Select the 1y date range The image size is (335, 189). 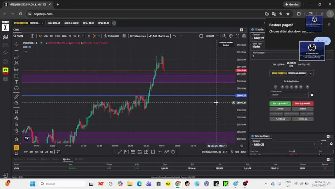point(26,152)
